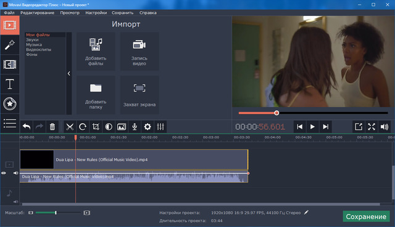Select the Crop tool
Viewport: 395px width, 227px height.
pos(96,127)
